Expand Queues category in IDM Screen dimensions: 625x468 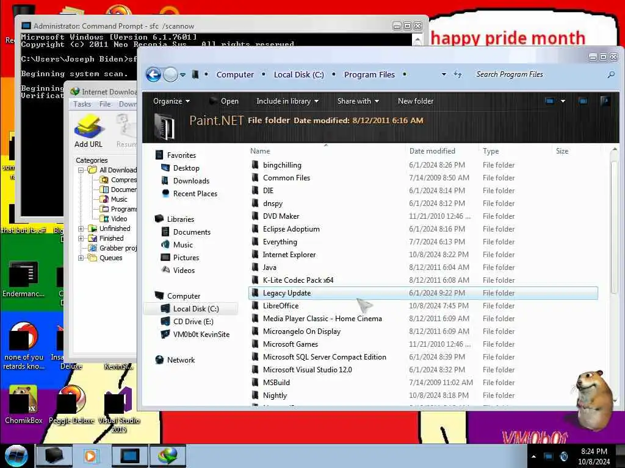click(81, 258)
